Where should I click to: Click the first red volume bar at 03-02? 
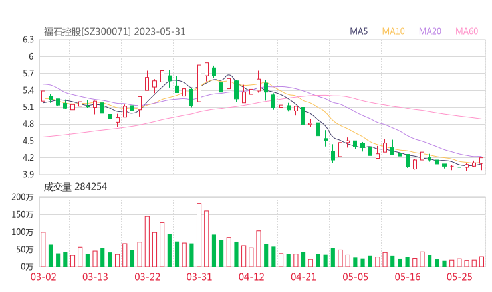click(43, 250)
